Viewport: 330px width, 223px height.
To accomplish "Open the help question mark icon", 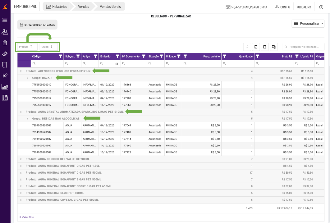I will point(321,7).
